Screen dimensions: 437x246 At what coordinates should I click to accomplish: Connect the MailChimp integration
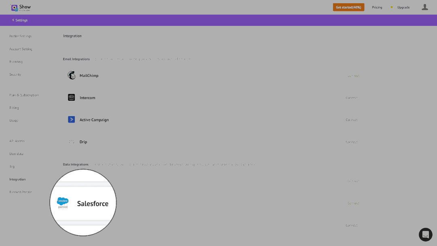coord(353,76)
